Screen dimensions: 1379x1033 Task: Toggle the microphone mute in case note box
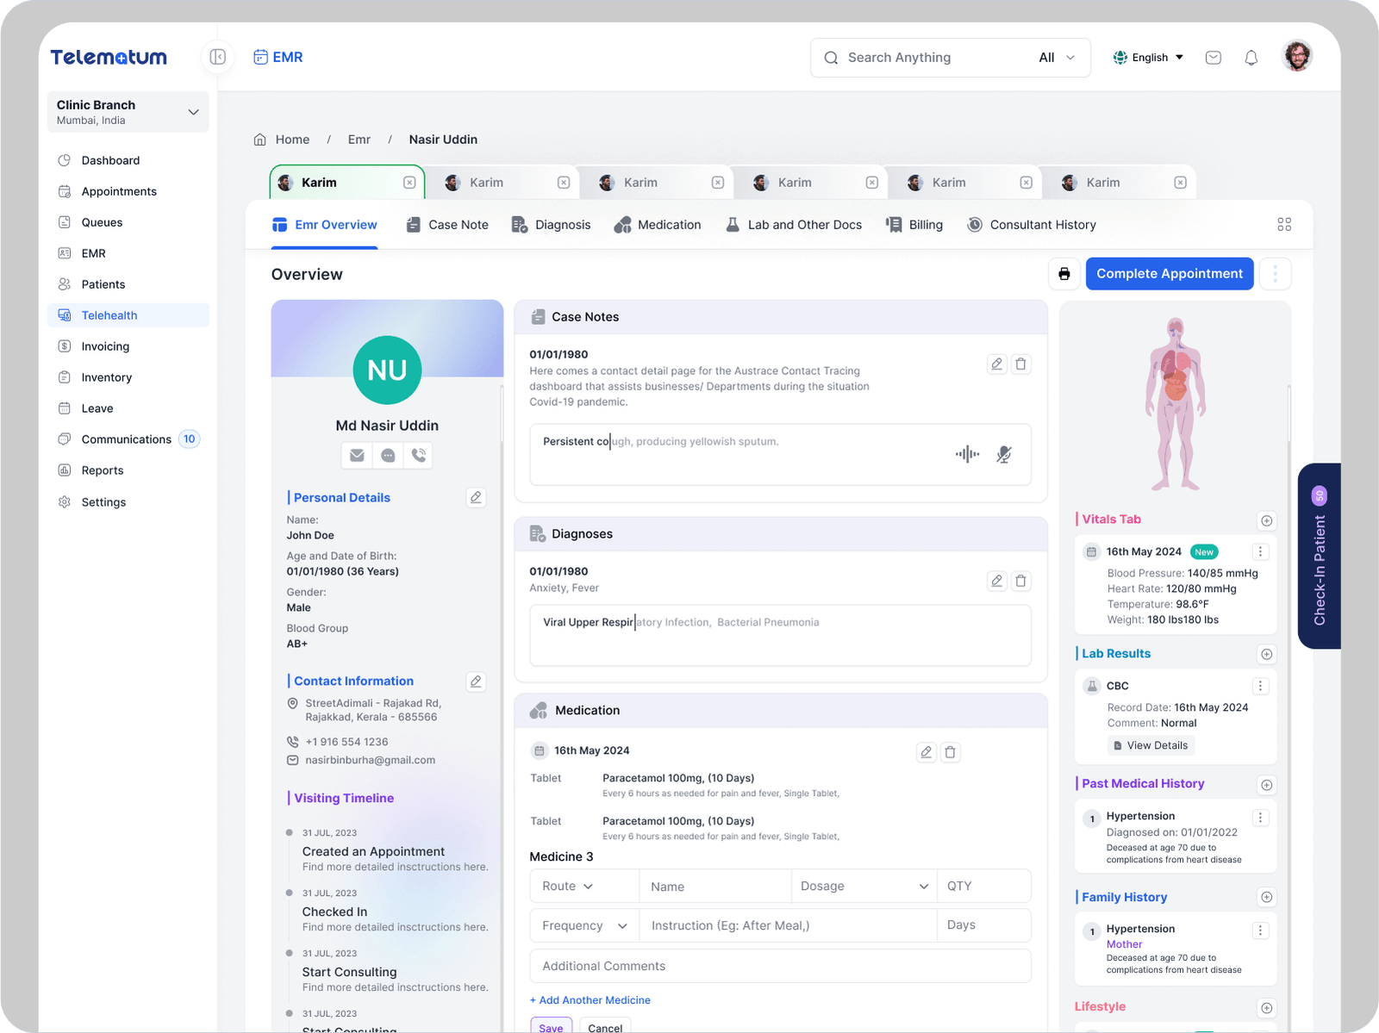point(1003,454)
